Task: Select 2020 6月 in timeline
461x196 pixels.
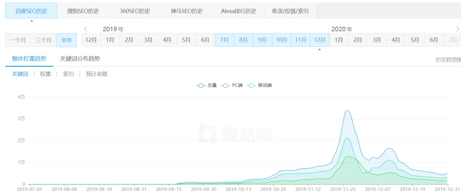Action: 434,40
